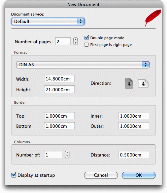Open the DIN A5 format dropdown
Image resolution: width=167 pixels, height=193 pixels.
click(83, 65)
